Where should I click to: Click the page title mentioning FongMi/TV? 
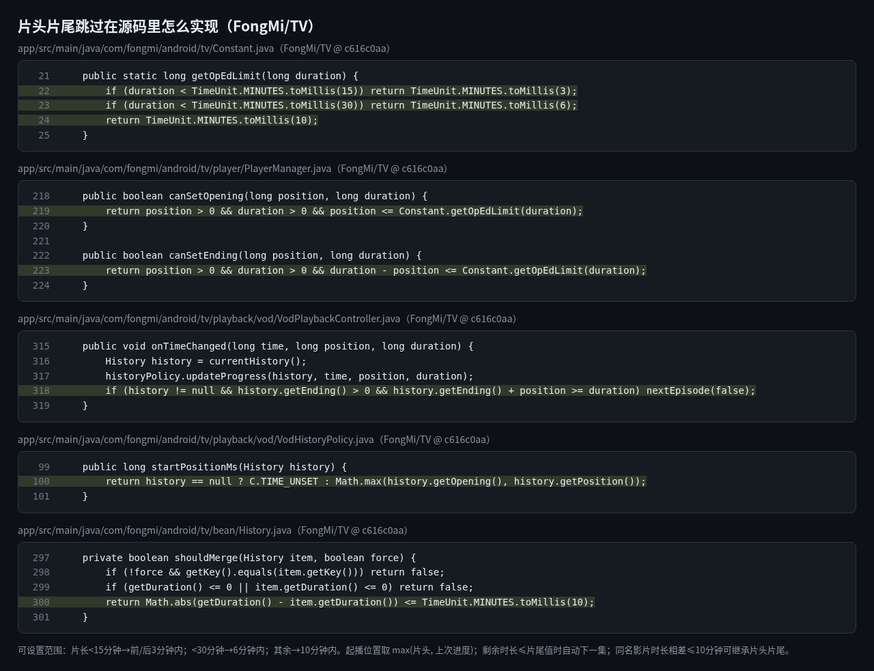(x=169, y=26)
